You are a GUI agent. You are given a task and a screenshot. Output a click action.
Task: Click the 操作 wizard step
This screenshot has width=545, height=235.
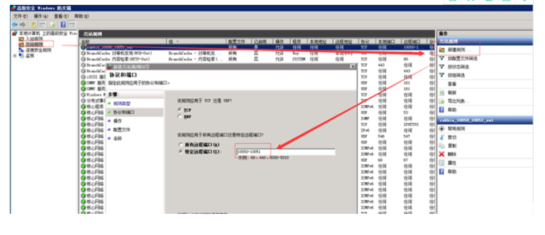coord(118,121)
